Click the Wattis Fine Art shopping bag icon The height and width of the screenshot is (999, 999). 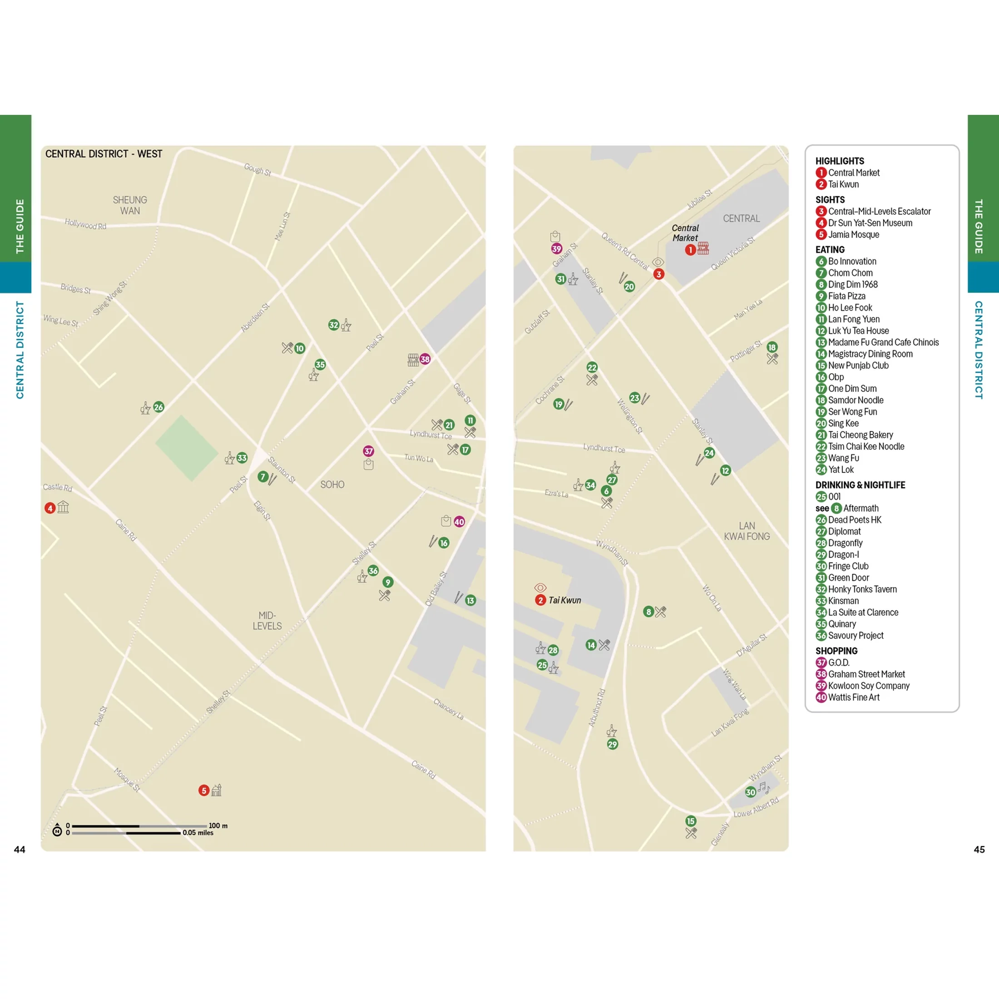pyautogui.click(x=446, y=521)
